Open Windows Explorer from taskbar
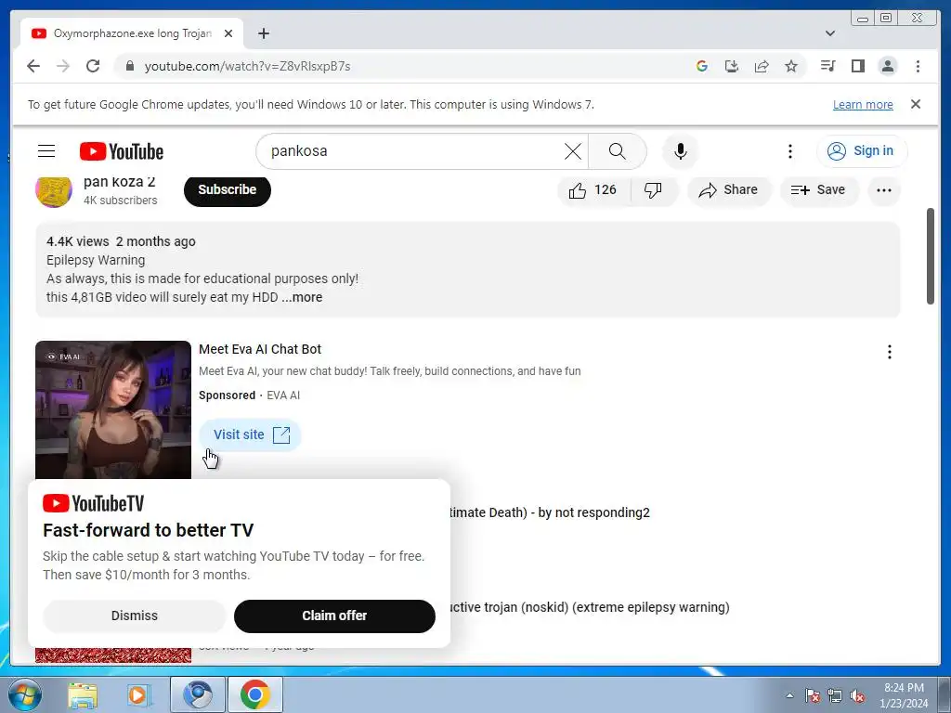This screenshot has height=713, width=951. [x=83, y=694]
